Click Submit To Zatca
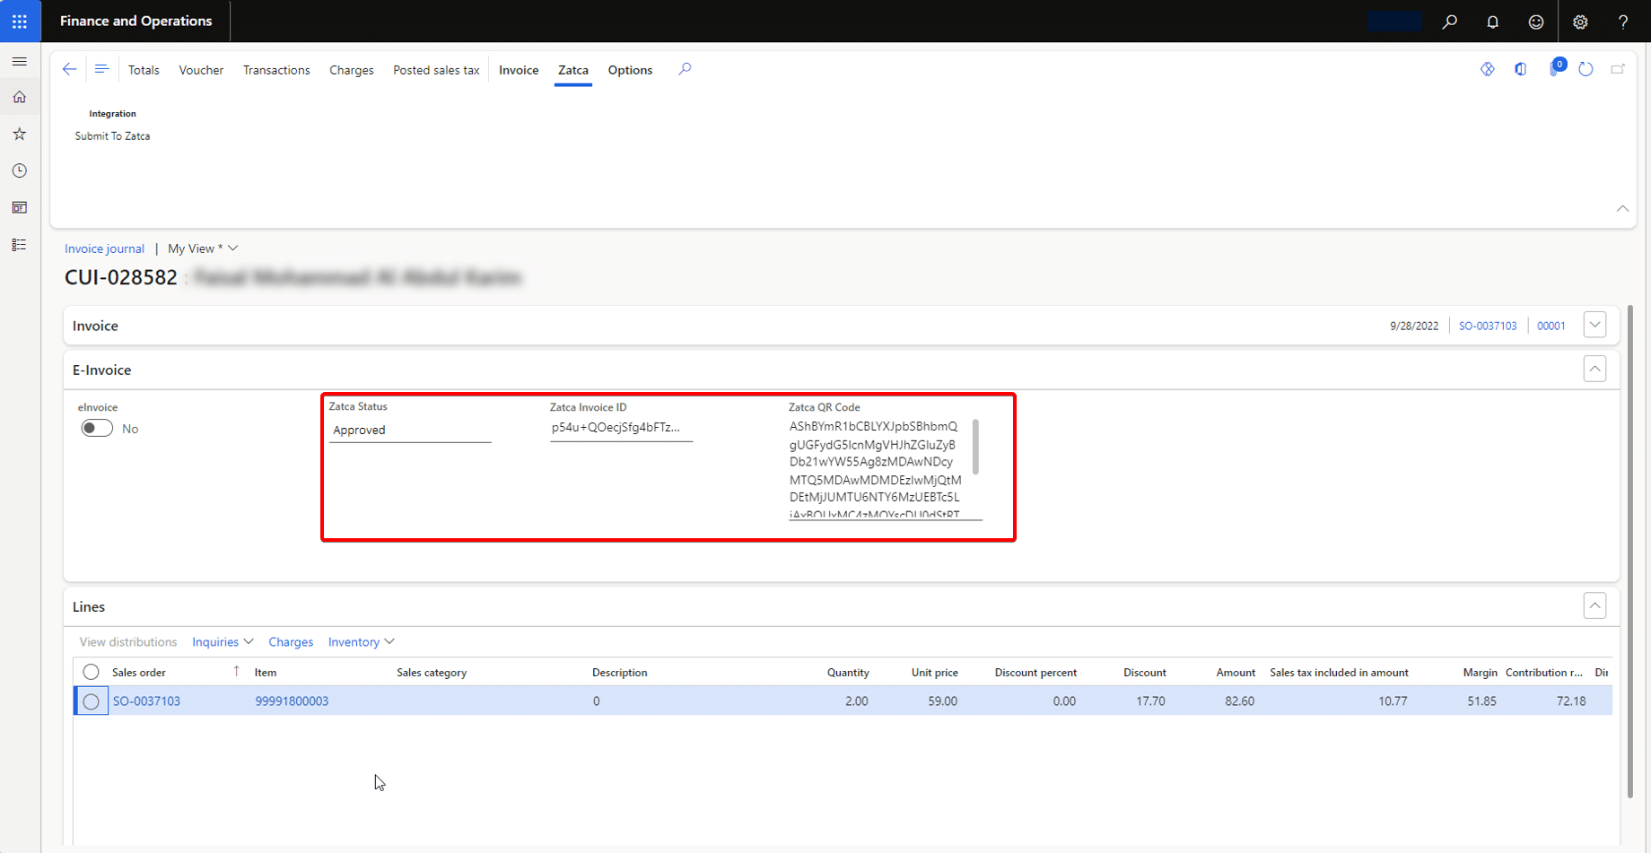This screenshot has width=1651, height=853. [112, 135]
